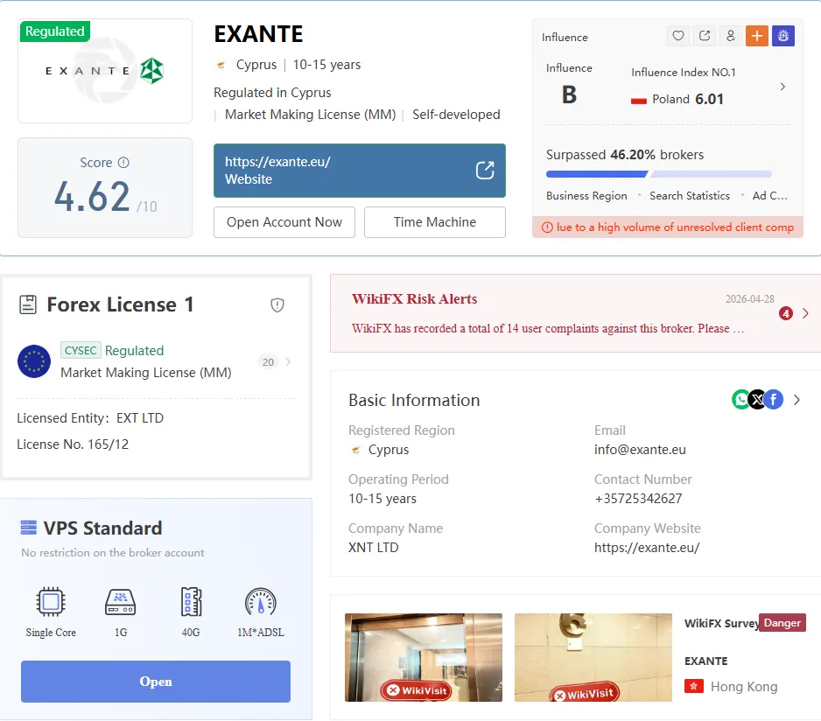The width and height of the screenshot is (821, 721).
Task: Open the second WikiVisit wall photo
Action: coord(593,657)
